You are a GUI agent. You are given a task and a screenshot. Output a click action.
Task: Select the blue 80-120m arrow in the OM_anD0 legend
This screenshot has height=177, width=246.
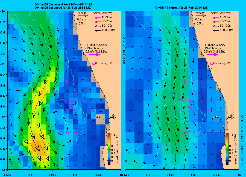tap(98, 26)
